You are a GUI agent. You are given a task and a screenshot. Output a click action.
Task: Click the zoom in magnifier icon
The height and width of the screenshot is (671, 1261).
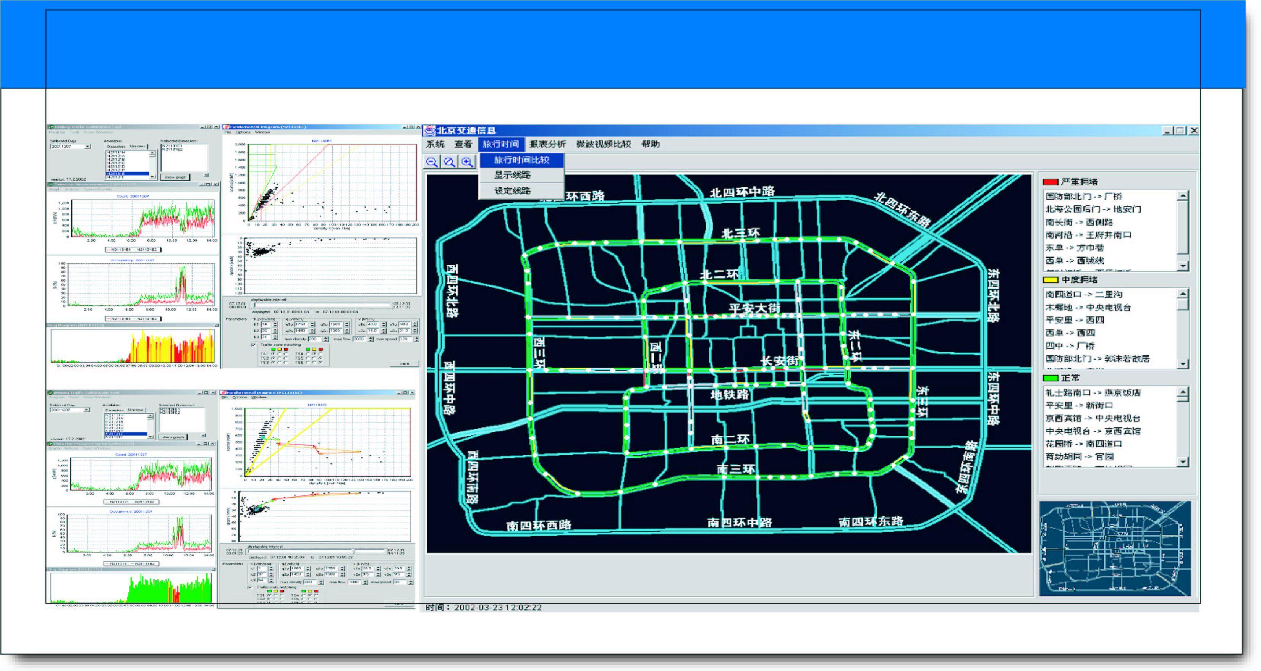pos(467,162)
